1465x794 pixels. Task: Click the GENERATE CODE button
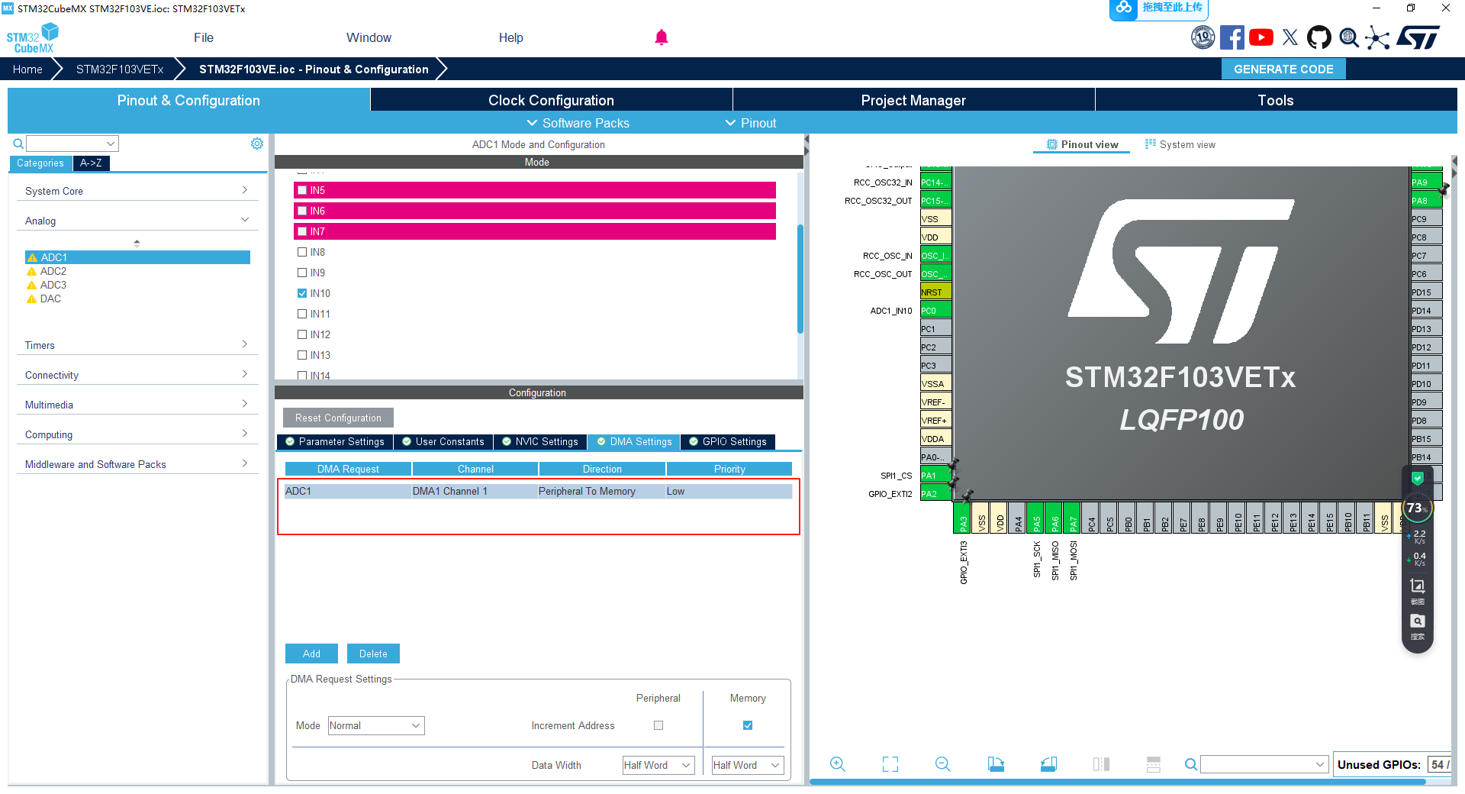1283,69
